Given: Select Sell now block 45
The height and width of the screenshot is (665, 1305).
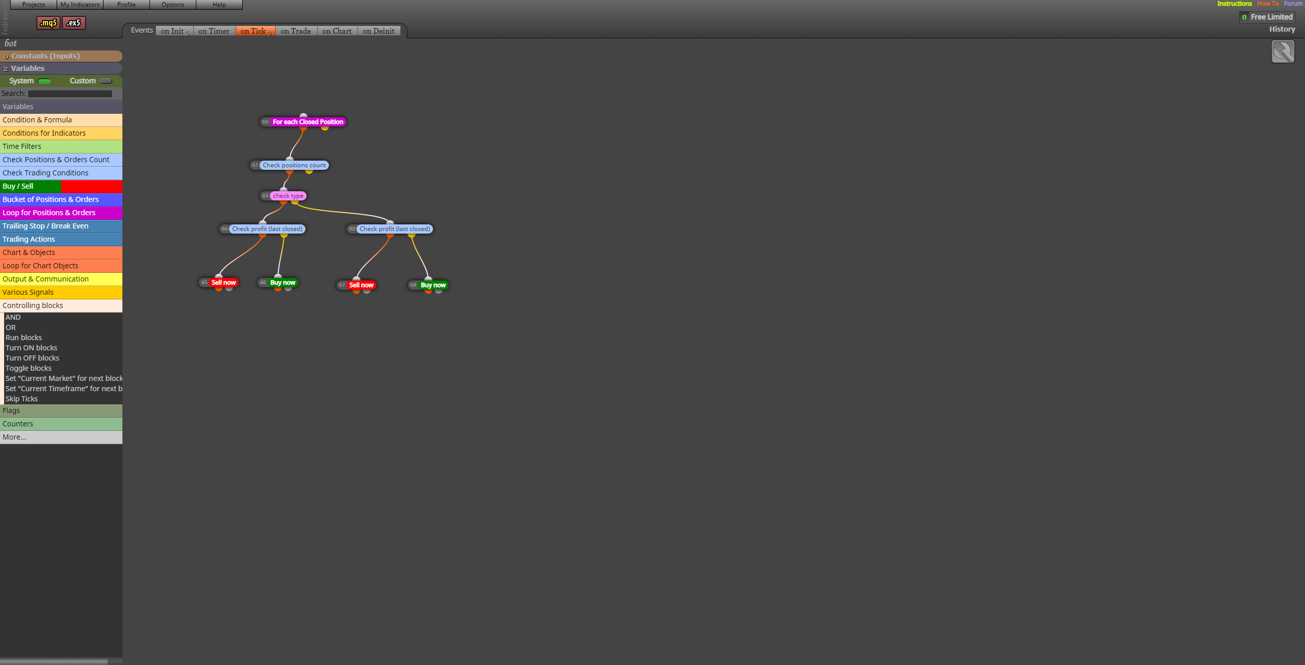Looking at the screenshot, I should pos(223,283).
